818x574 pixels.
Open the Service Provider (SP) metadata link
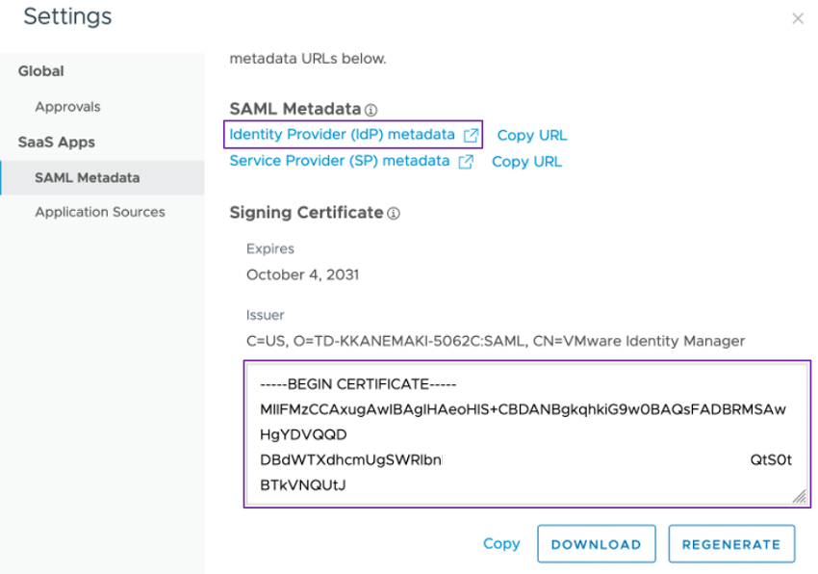pos(339,161)
